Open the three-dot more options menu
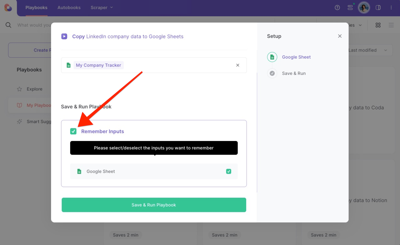The height and width of the screenshot is (245, 400). [391, 8]
